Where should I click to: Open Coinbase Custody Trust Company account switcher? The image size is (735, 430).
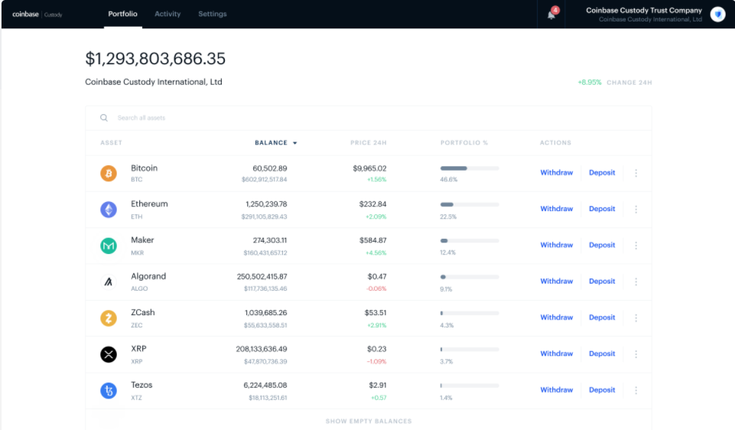[x=644, y=15]
